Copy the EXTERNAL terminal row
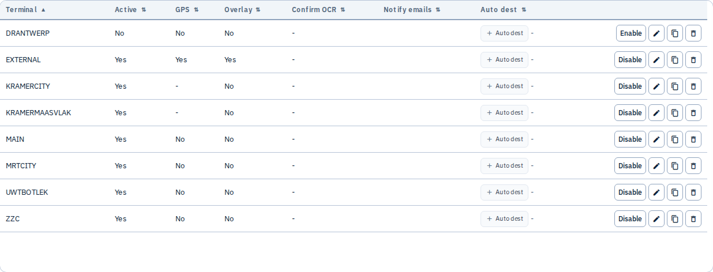Screen dimensions: 713x272 click(674, 60)
